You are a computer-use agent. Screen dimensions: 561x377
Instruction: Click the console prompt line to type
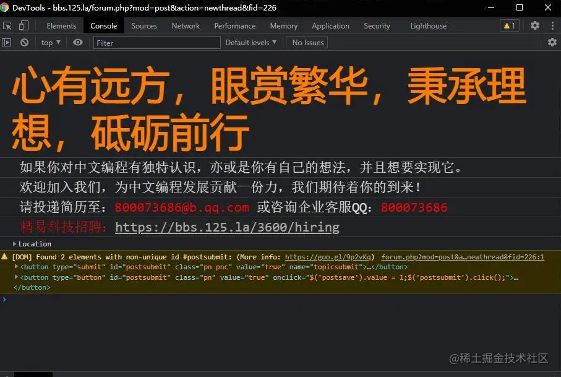point(62,300)
